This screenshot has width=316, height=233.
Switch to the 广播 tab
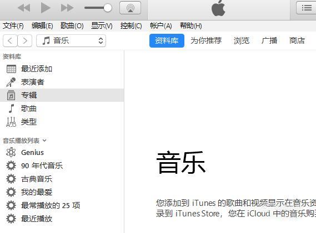(269, 40)
